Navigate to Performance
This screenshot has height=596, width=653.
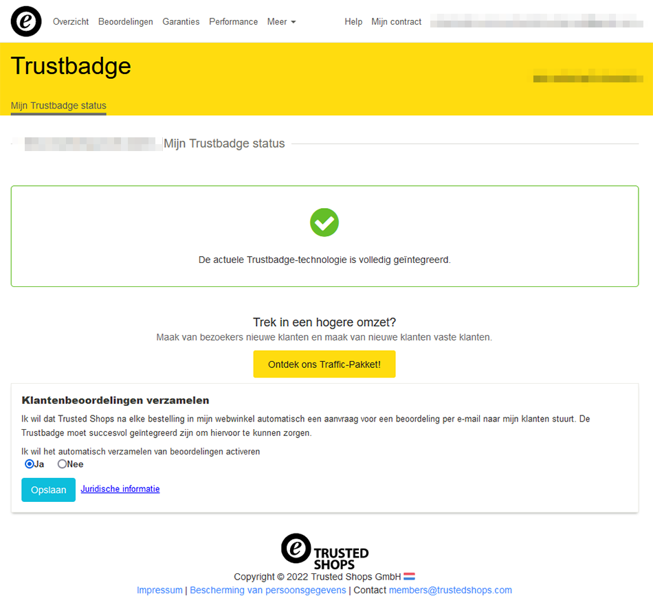(233, 21)
